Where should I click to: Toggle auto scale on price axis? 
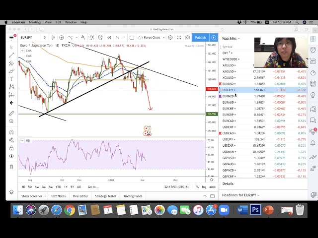[x=212, y=187]
